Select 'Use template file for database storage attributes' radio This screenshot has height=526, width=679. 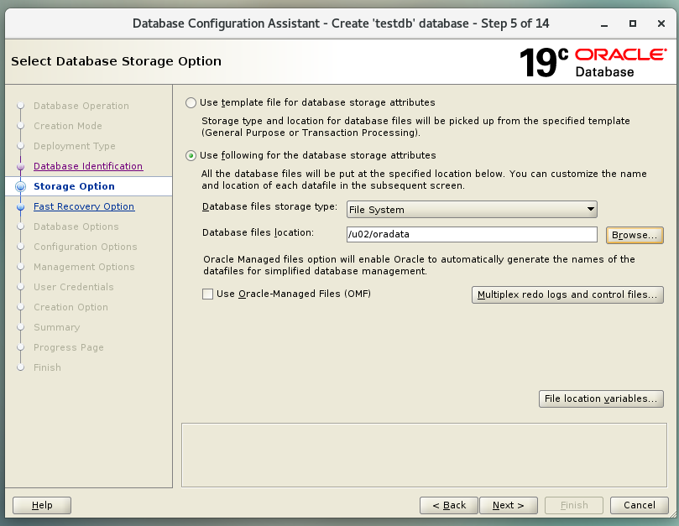(191, 102)
